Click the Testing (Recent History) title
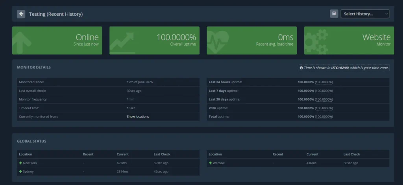Image resolution: width=403 pixels, height=185 pixels. pyautogui.click(x=56, y=14)
